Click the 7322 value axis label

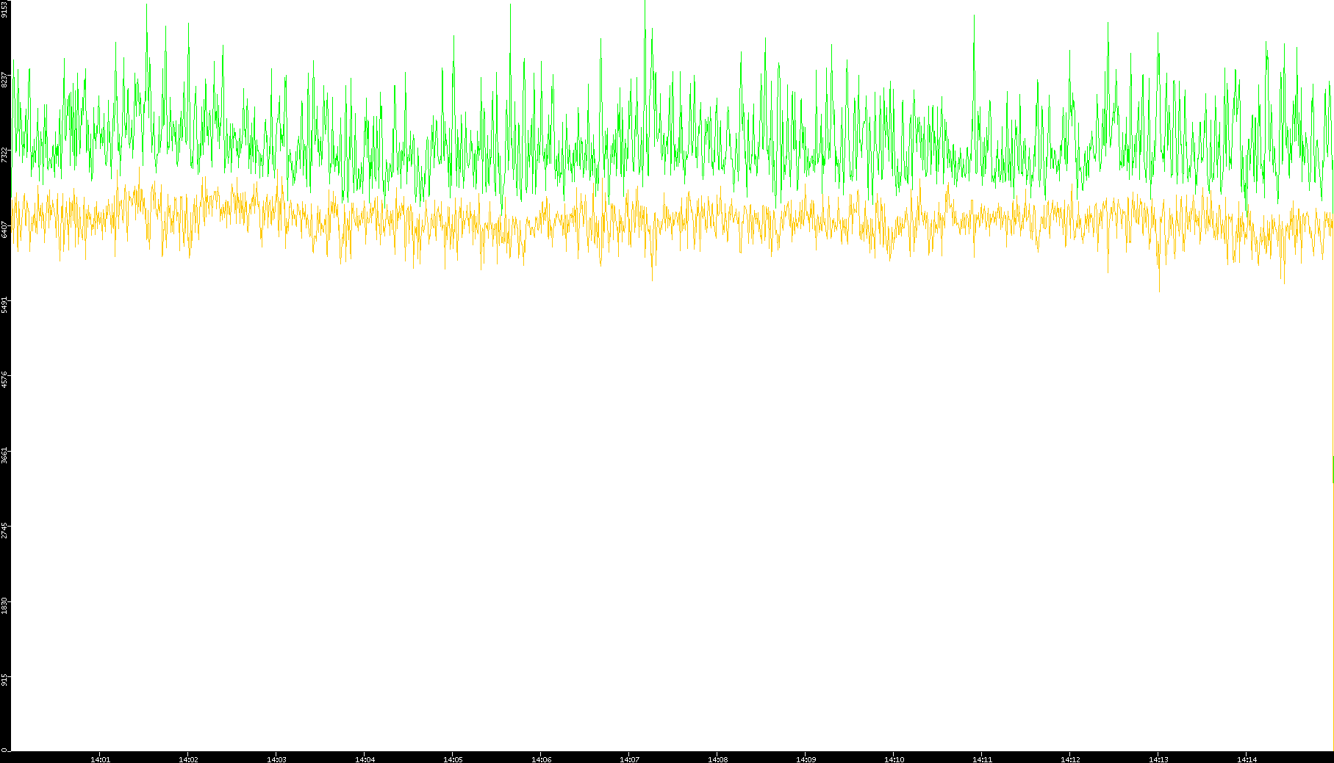coord(5,154)
